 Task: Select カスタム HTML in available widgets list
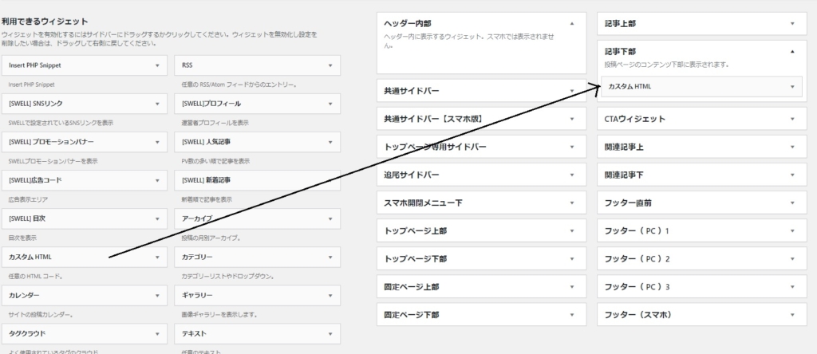[85, 258]
